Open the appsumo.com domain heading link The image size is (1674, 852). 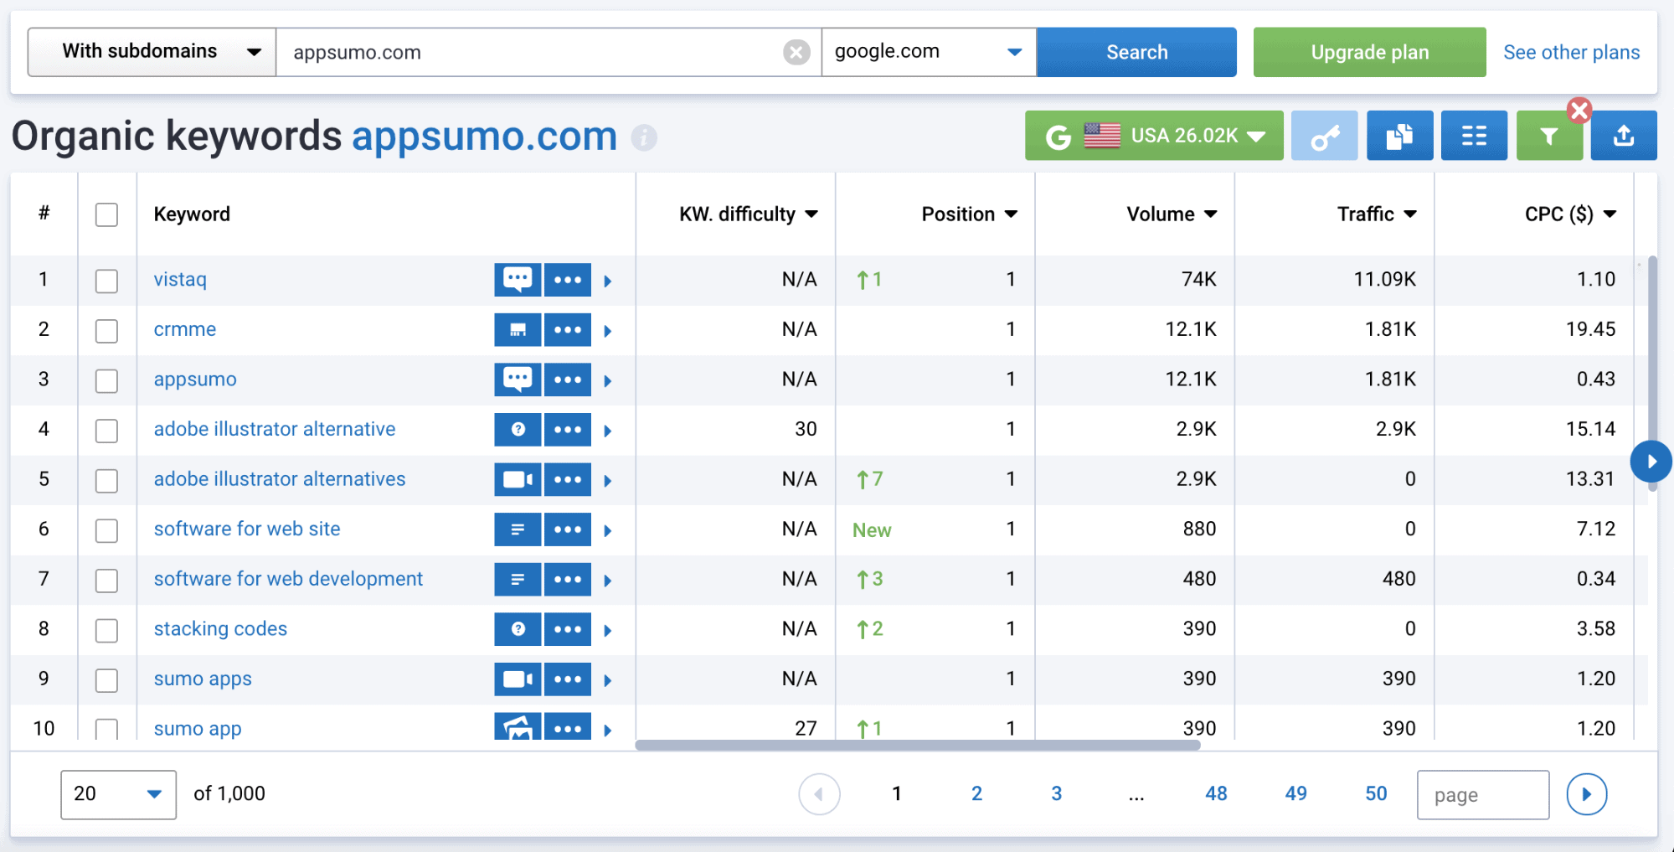coord(484,137)
